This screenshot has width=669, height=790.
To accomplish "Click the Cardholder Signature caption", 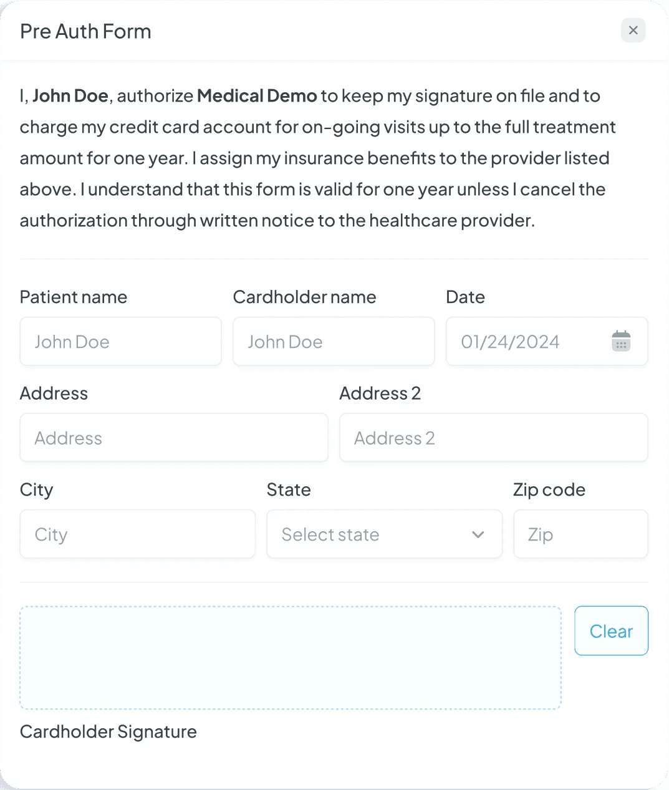I will pyautogui.click(x=108, y=732).
